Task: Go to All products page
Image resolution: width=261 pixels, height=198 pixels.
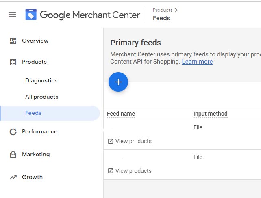Action: click(42, 97)
